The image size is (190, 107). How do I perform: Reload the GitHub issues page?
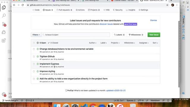23,5
